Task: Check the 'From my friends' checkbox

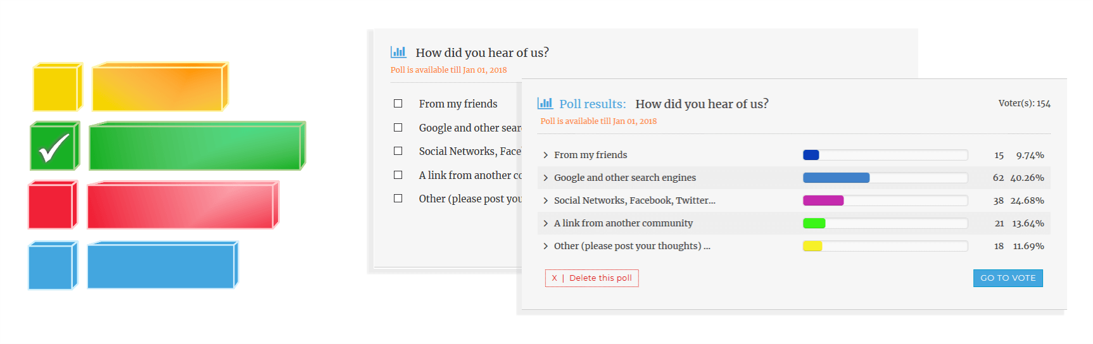Action: (x=398, y=104)
